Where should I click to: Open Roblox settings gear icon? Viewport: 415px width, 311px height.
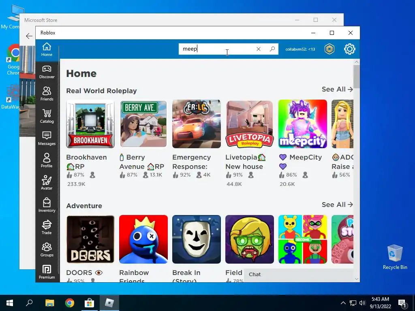[350, 49]
